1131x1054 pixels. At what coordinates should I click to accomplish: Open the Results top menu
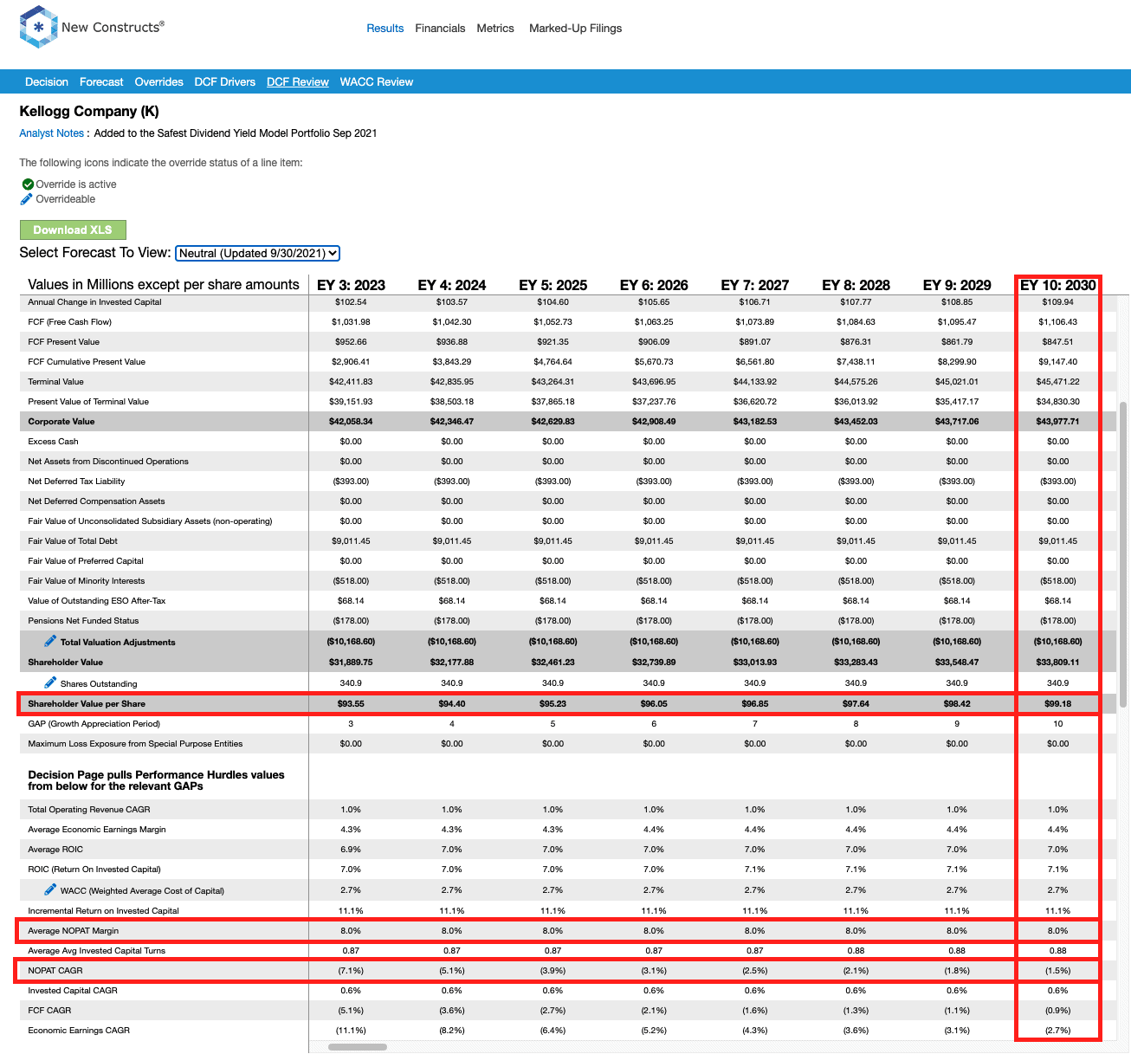pyautogui.click(x=385, y=29)
